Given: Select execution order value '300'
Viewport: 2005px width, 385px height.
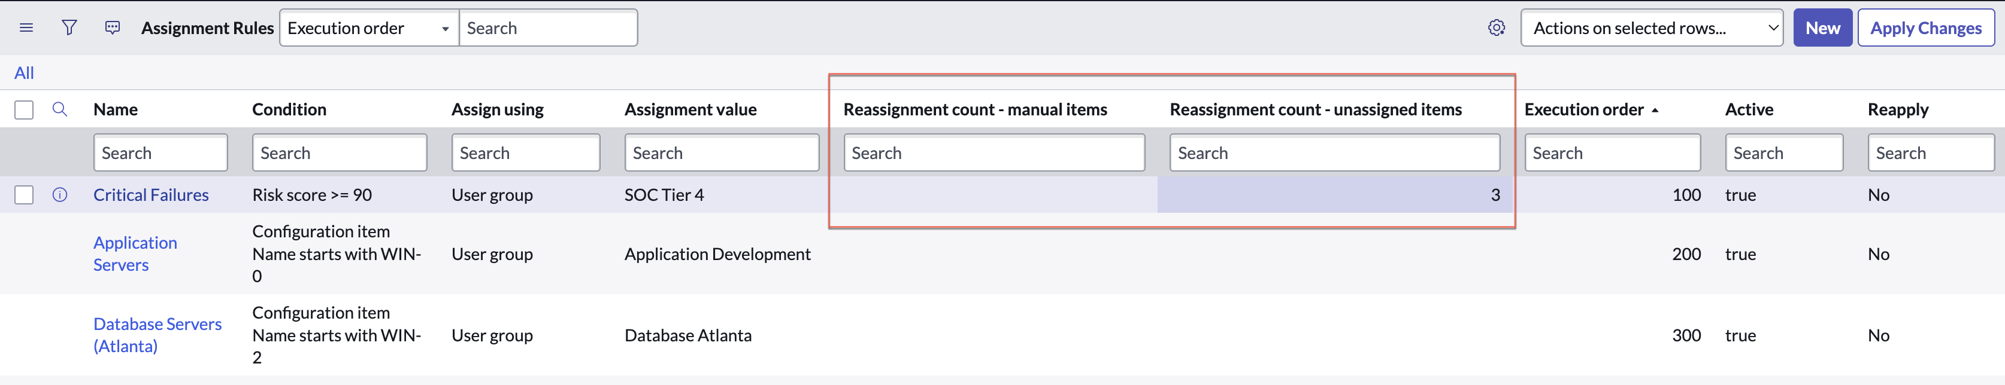Looking at the screenshot, I should [1686, 335].
